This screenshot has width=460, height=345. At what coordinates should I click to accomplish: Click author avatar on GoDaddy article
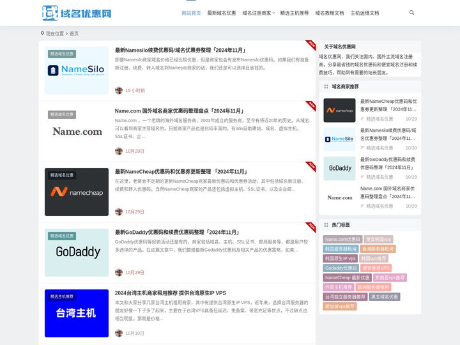click(119, 273)
